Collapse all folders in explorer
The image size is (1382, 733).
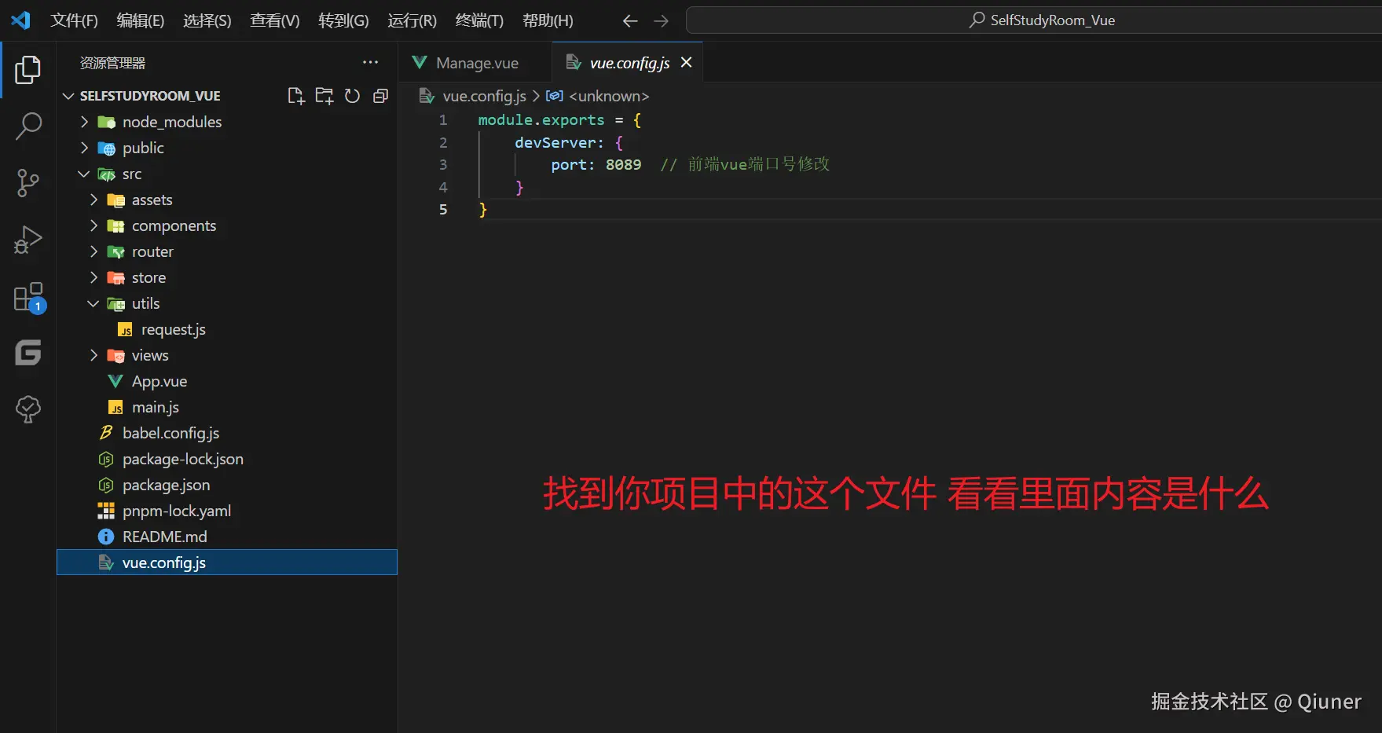(x=380, y=96)
